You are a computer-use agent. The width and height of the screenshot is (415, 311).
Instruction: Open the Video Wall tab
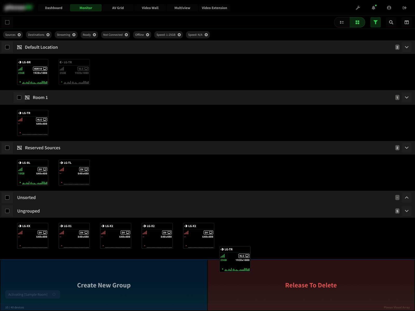(150, 8)
